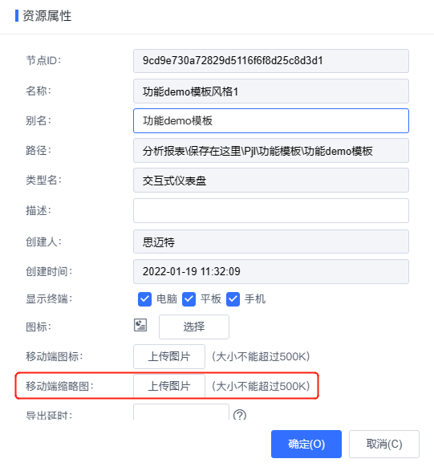Viewport: 434px width, 471px height.
Task: Click the resource icon preview image
Action: point(140,325)
